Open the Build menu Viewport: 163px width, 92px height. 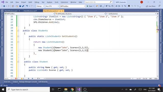30,2
